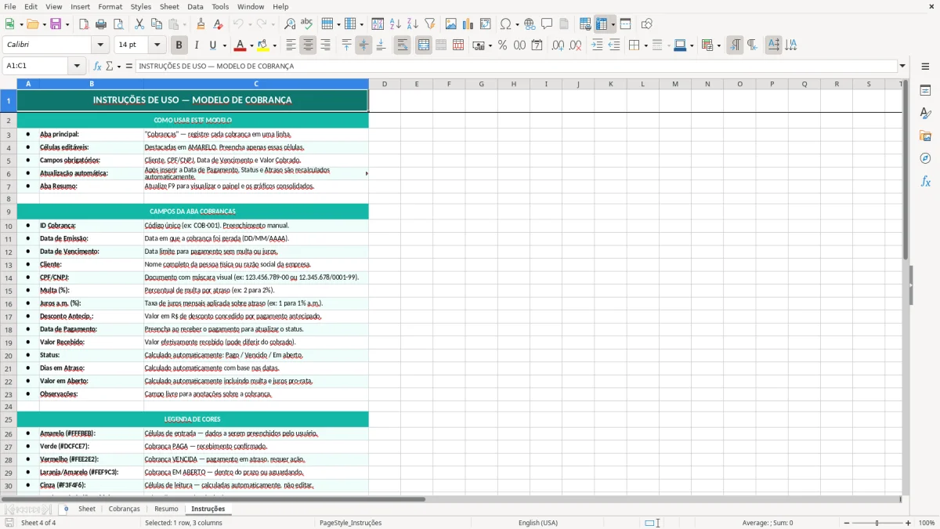This screenshot has width=940, height=529.
Task: Sort descending
Action: pyautogui.click(x=412, y=24)
